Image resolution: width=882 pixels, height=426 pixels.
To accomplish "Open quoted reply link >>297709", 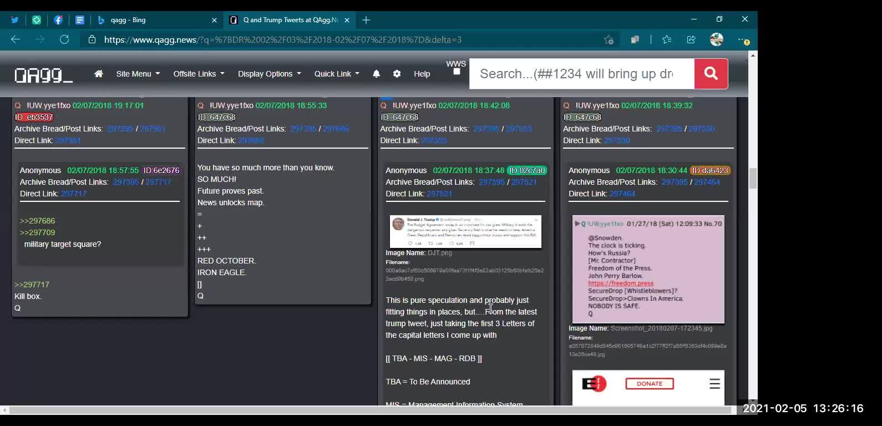I will (x=38, y=232).
